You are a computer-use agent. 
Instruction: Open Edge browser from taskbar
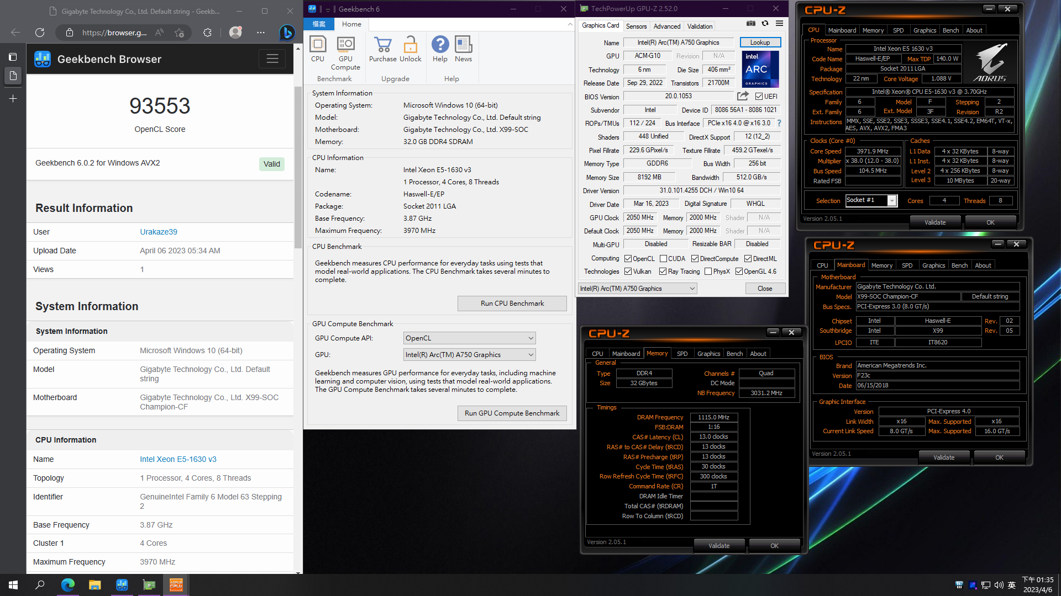67,585
